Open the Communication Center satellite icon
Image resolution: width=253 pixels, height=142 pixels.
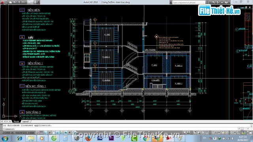click(217, 2)
